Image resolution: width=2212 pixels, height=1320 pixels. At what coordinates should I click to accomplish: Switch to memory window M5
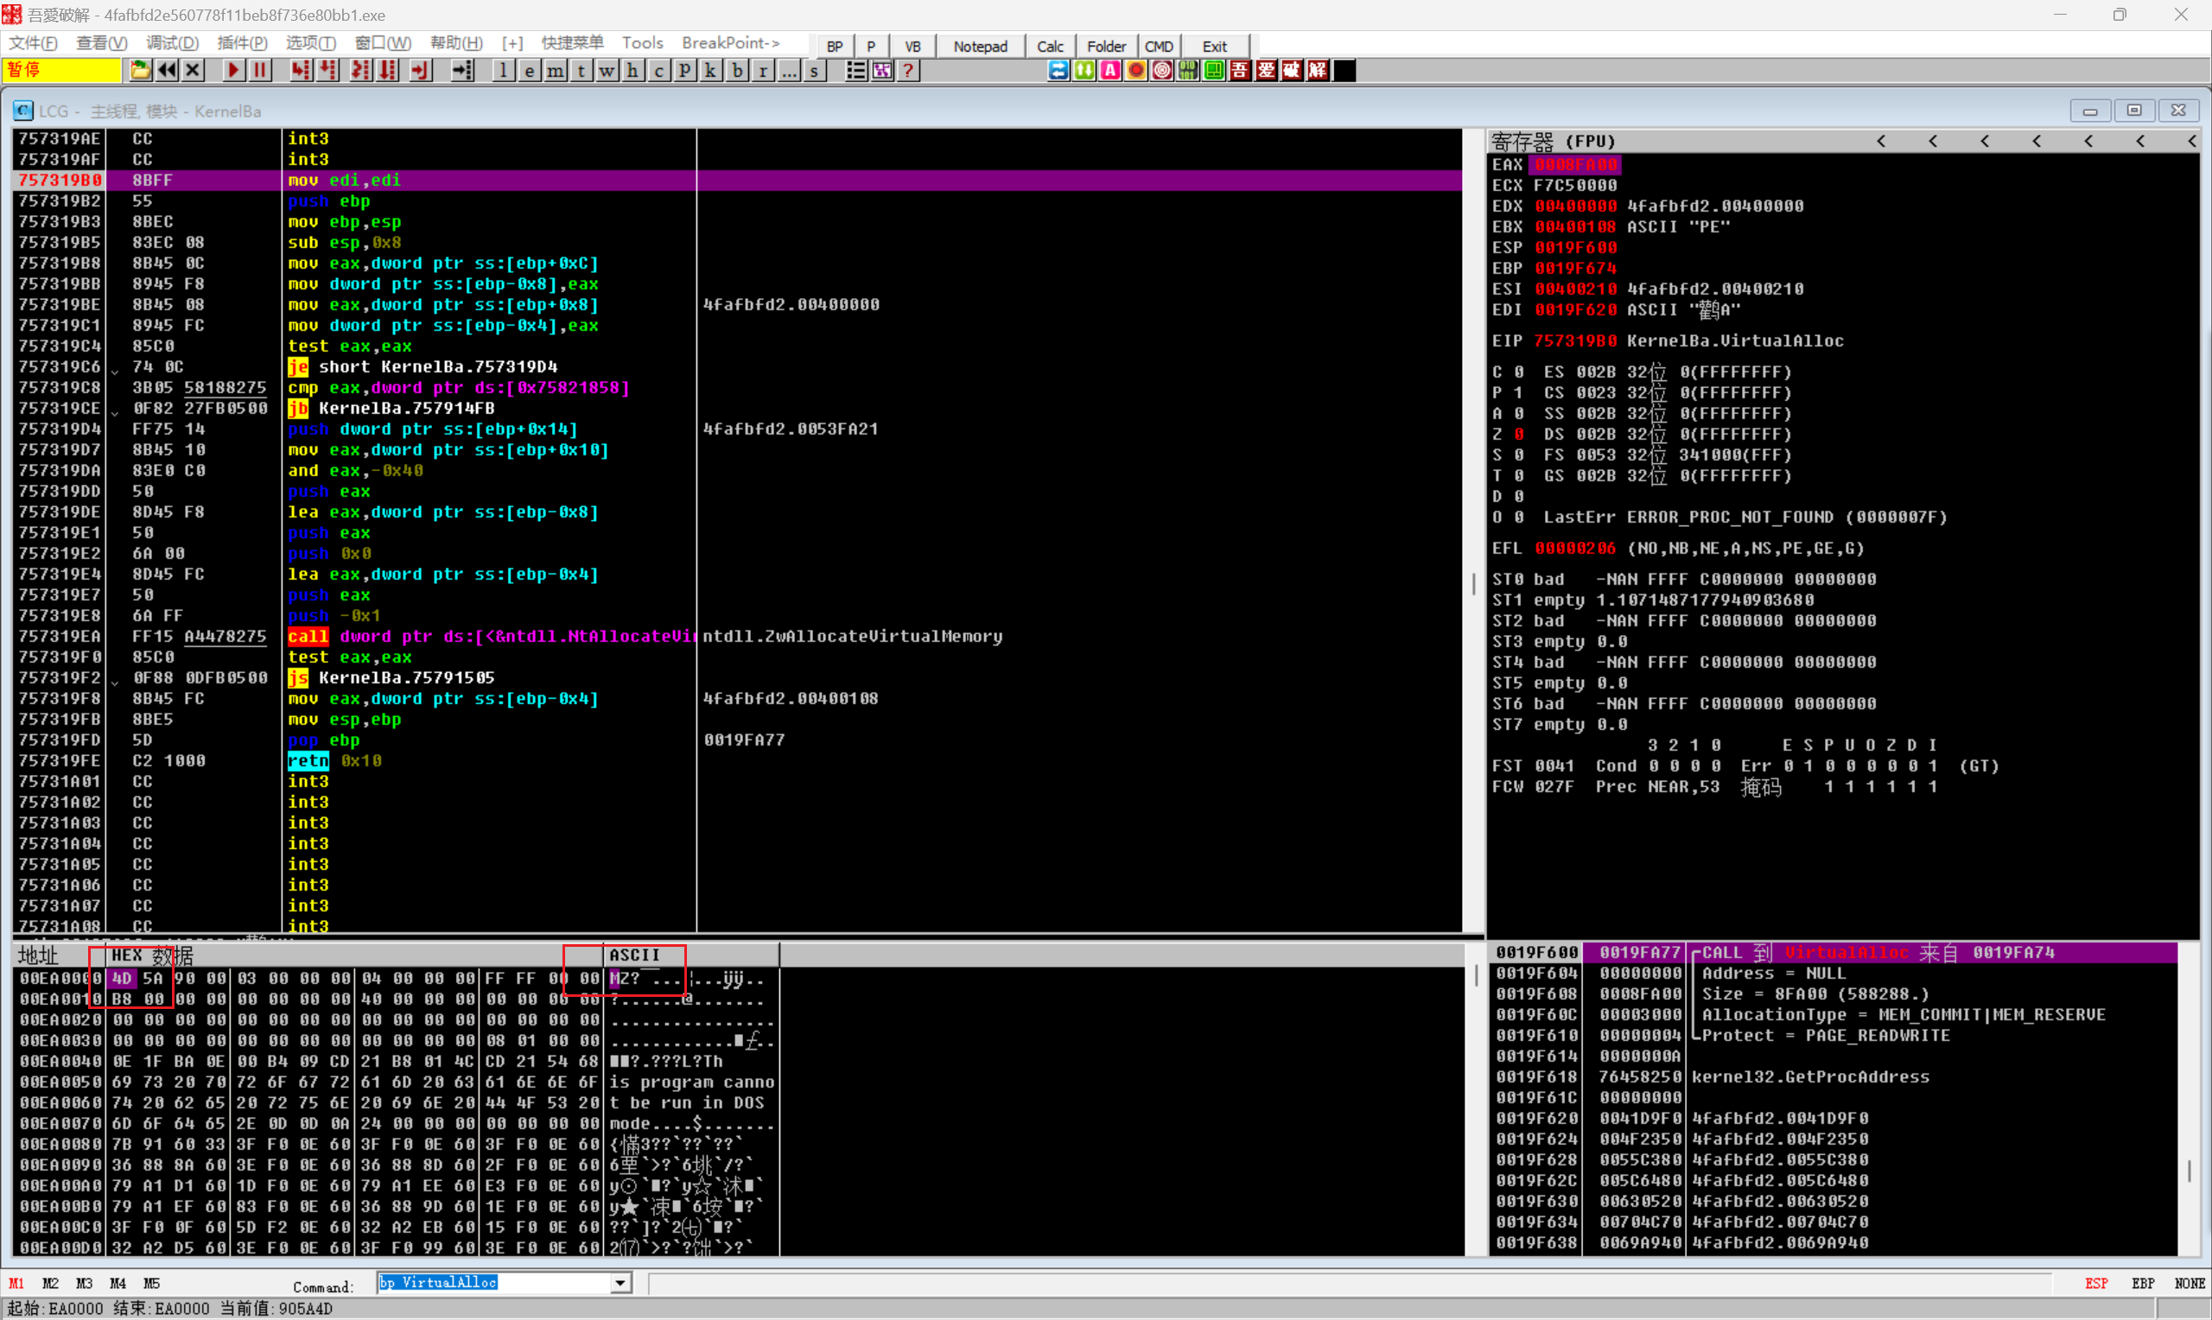(x=152, y=1284)
